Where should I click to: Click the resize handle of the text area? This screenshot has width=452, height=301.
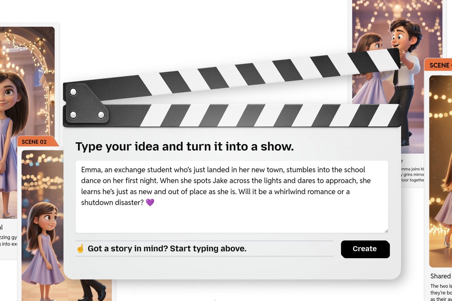coord(386,231)
